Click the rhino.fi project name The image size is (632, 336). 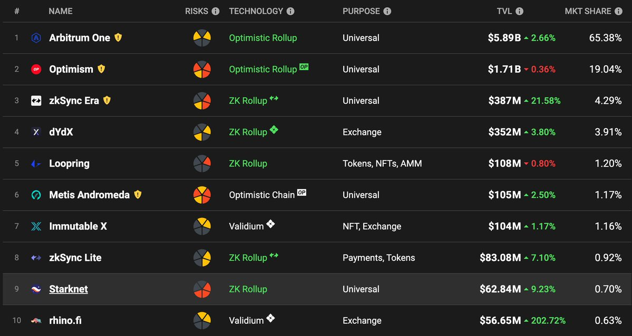(65, 320)
